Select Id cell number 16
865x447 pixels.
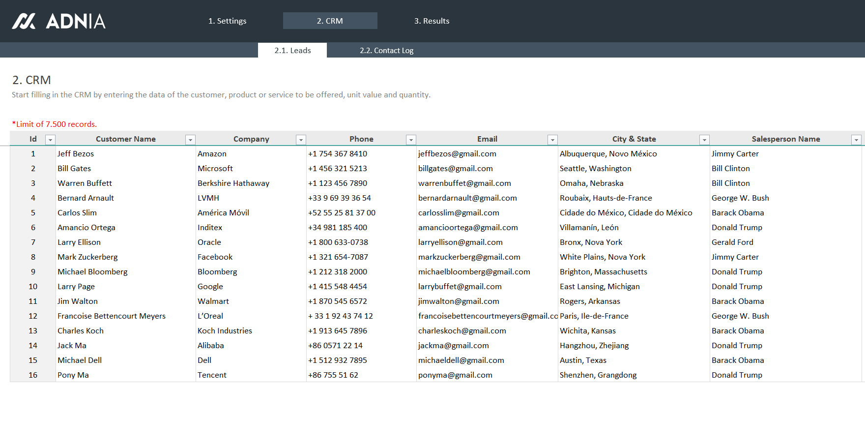(33, 375)
